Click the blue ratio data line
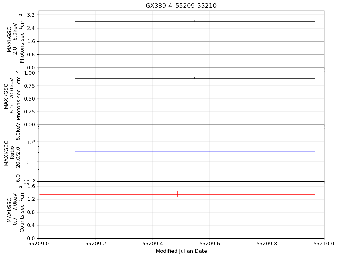Image resolution: width=338 pixels, height=258 pixels. coord(195,152)
